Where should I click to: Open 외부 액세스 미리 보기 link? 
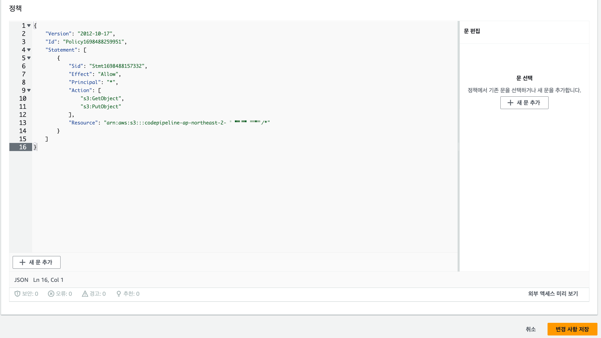coord(553,294)
